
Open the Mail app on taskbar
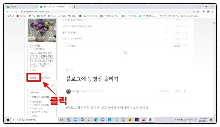click(x=76, y=120)
